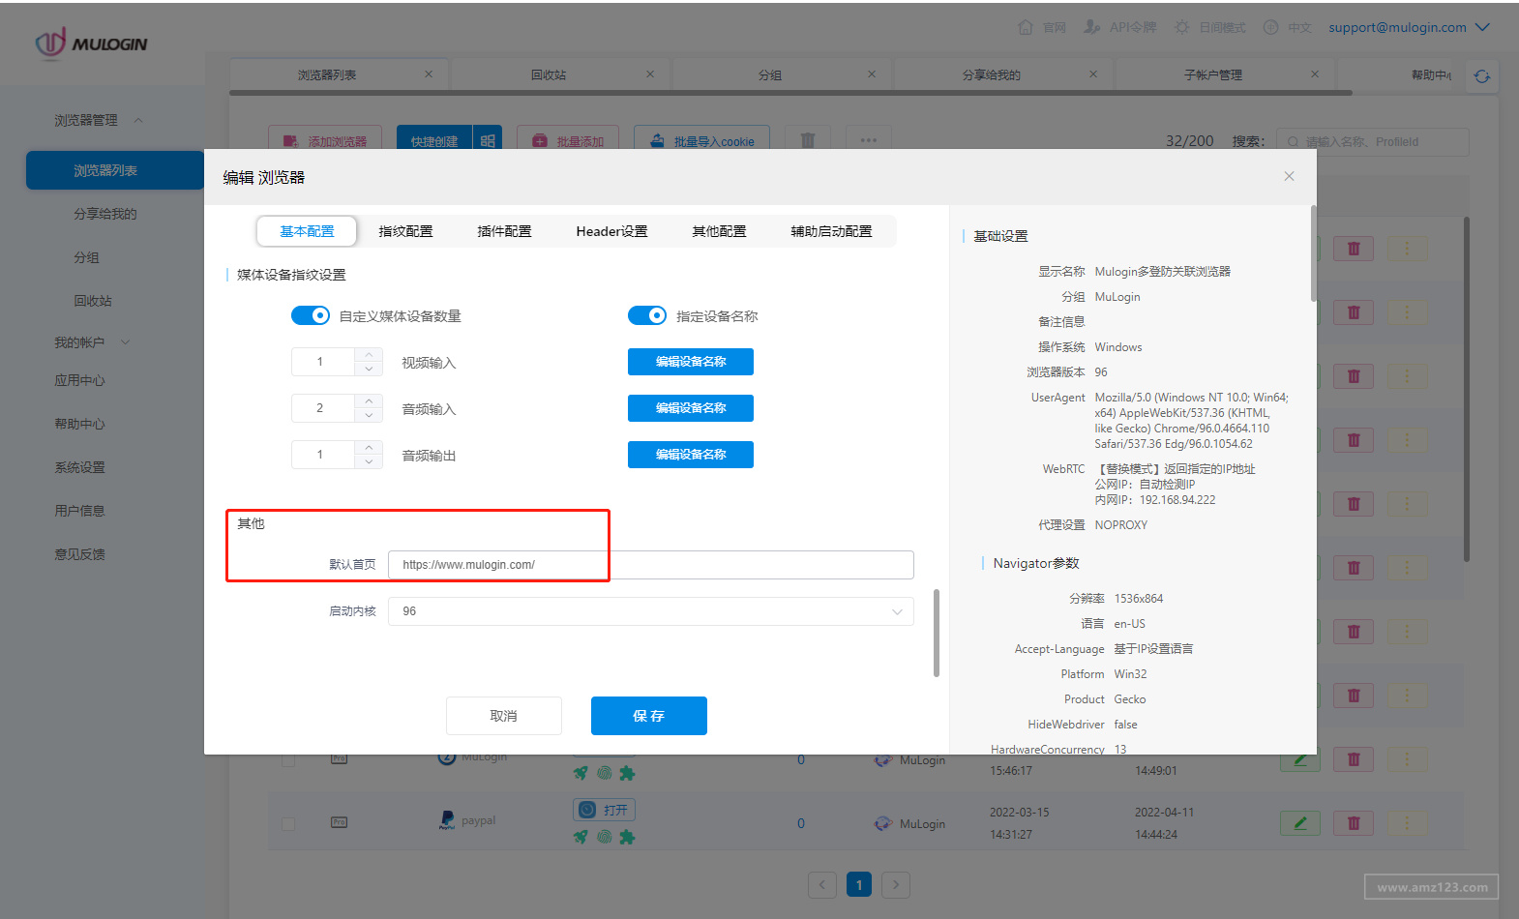Select checkbox in paypal row
1519x919 pixels.
pos(288,823)
